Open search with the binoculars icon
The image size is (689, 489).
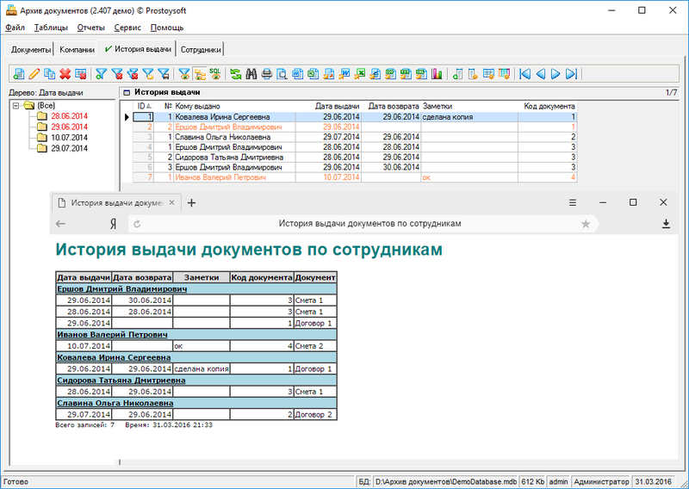[251, 74]
